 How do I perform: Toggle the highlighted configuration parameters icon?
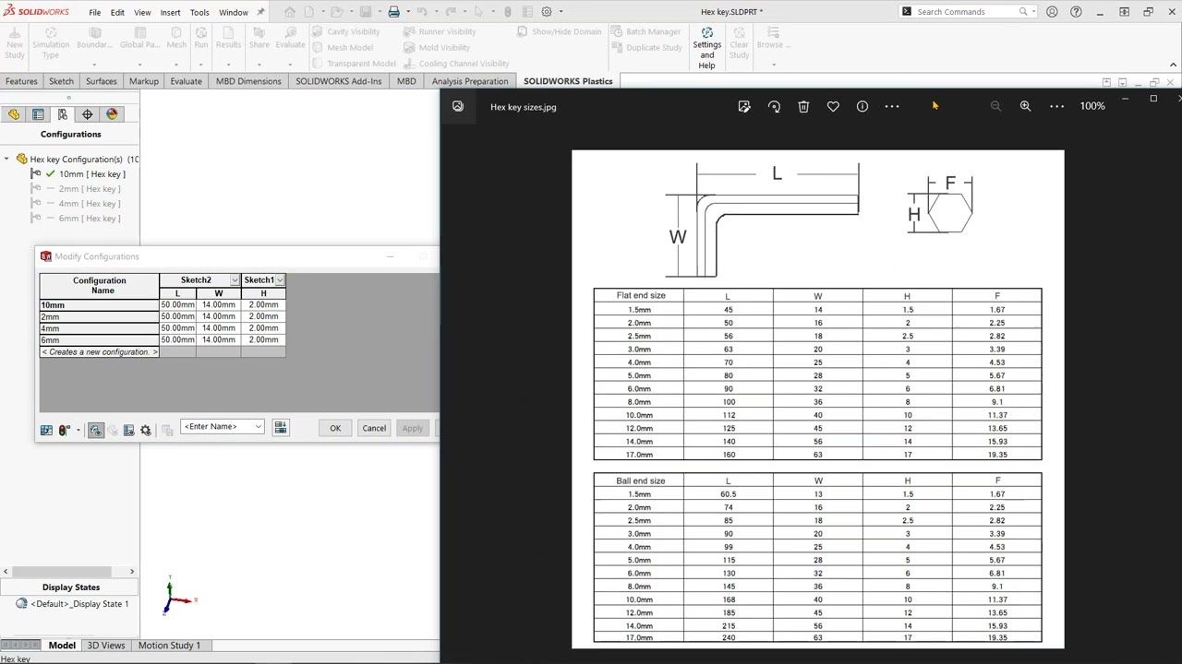(x=95, y=430)
